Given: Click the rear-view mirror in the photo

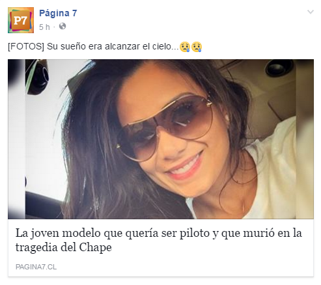Looking at the screenshot, I should click(x=37, y=77).
